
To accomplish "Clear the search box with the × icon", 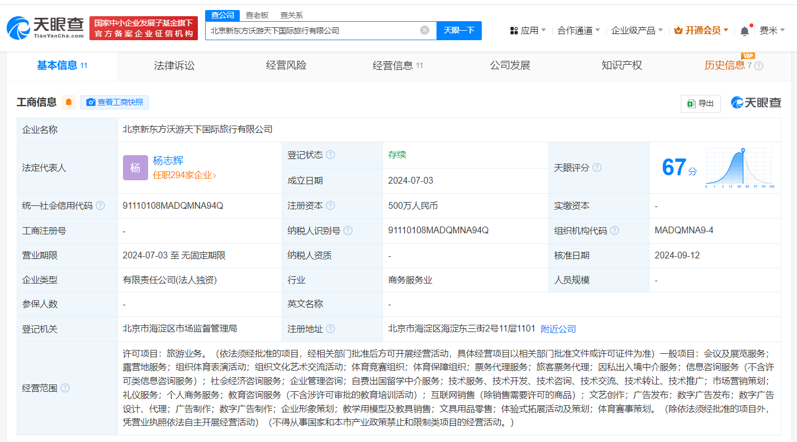I will point(424,30).
